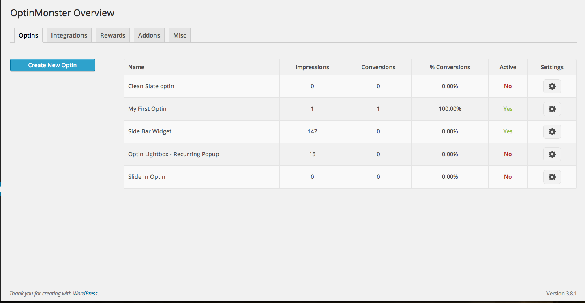Click the Optins tab
585x303 pixels.
pyautogui.click(x=28, y=35)
